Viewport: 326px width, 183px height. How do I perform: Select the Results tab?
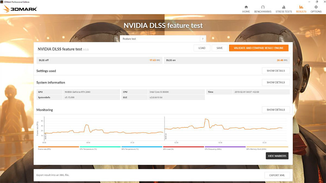point(301,9)
